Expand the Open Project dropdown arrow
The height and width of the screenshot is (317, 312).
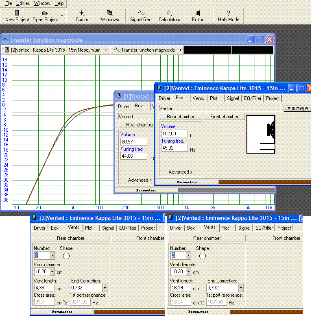click(62, 16)
